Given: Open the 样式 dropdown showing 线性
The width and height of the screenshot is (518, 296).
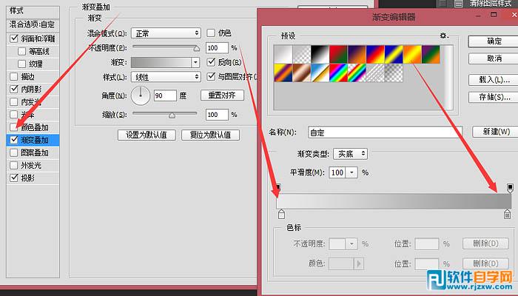Looking at the screenshot, I should (166, 77).
